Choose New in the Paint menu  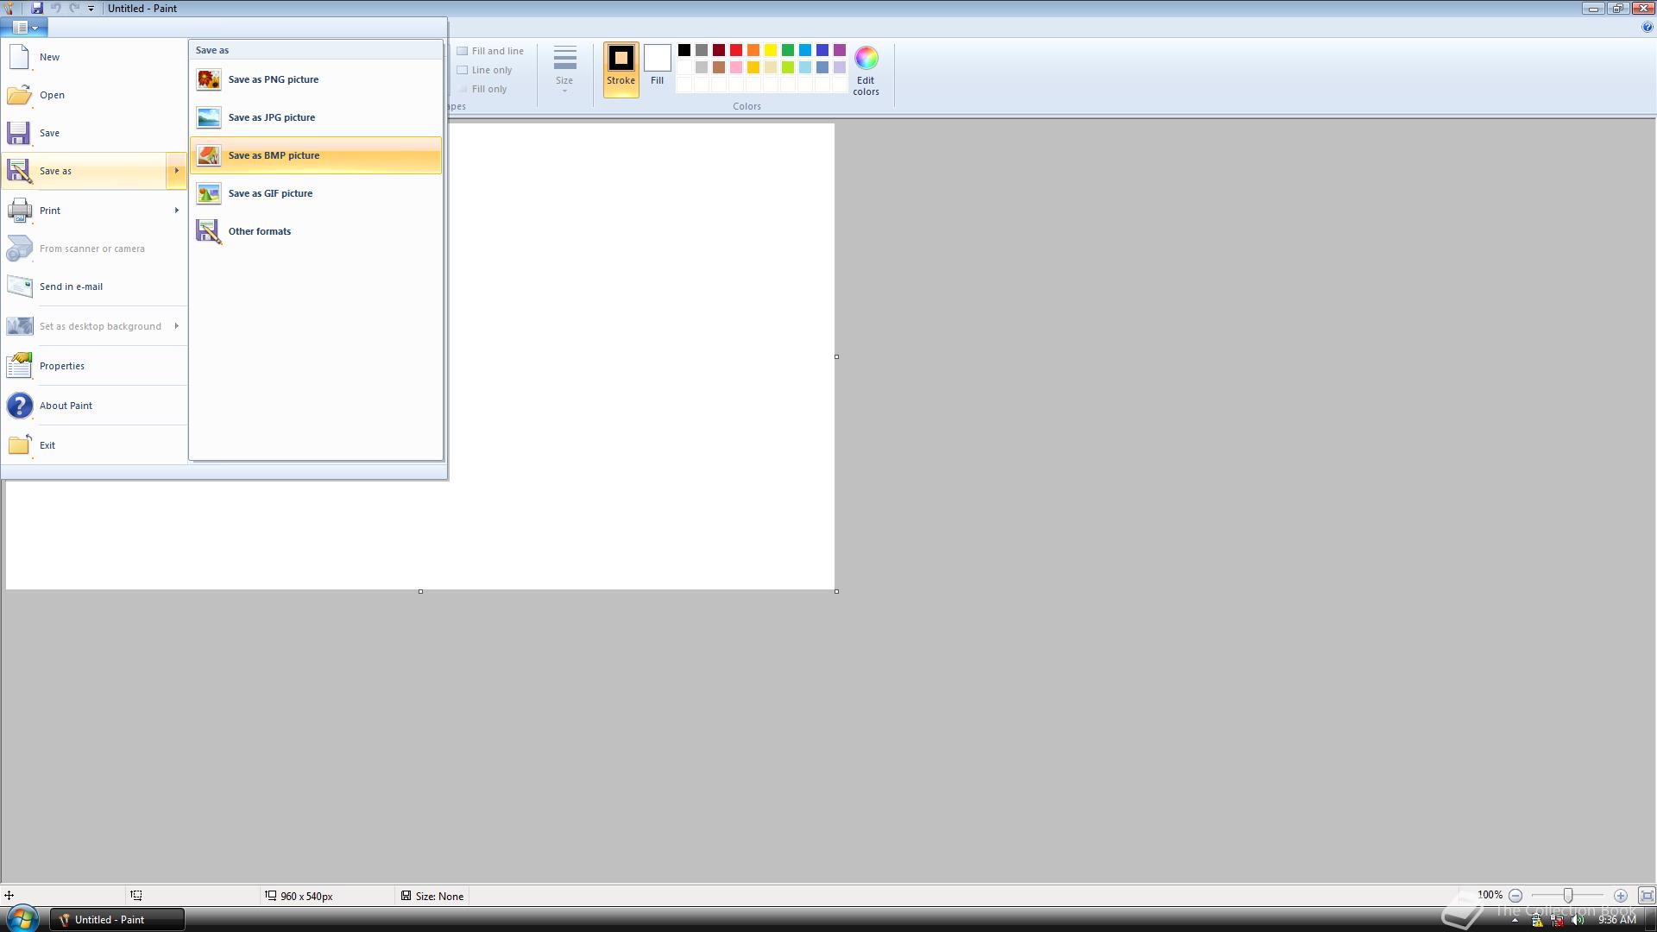(x=94, y=57)
